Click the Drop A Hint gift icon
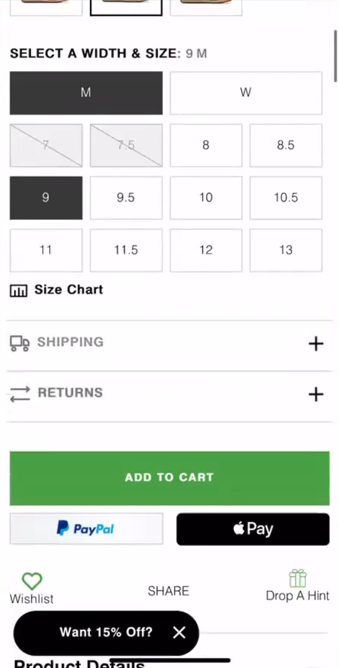This screenshot has width=339, height=668. pyautogui.click(x=297, y=579)
